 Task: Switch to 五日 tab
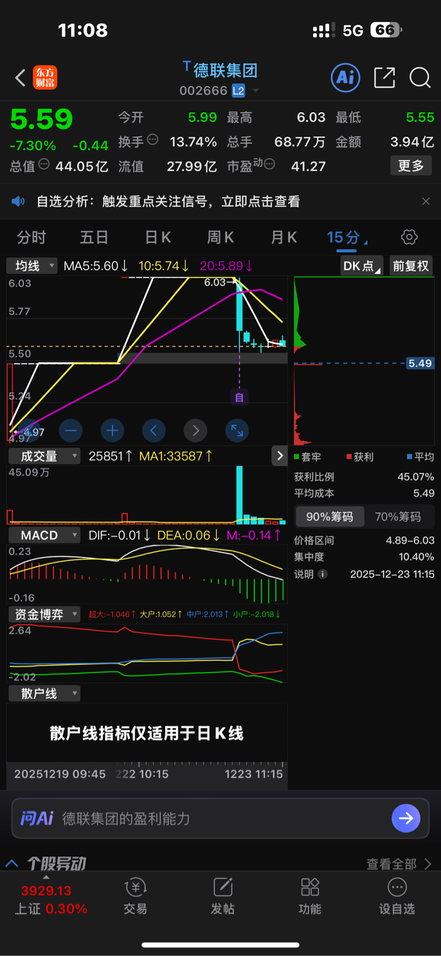(x=94, y=237)
